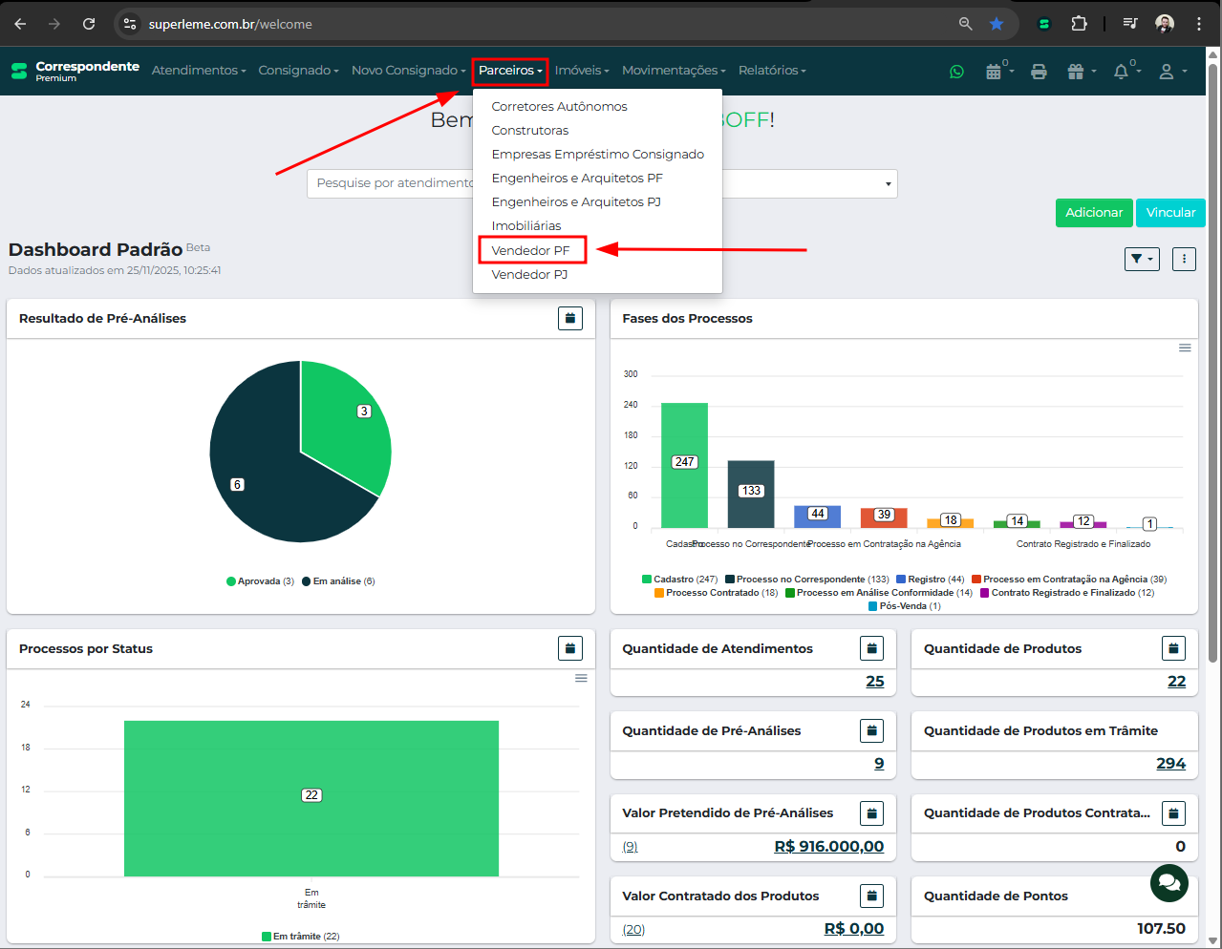The height and width of the screenshot is (949, 1222).
Task: Open calendar filter on Resultado de Pré-Análises
Action: tap(570, 319)
